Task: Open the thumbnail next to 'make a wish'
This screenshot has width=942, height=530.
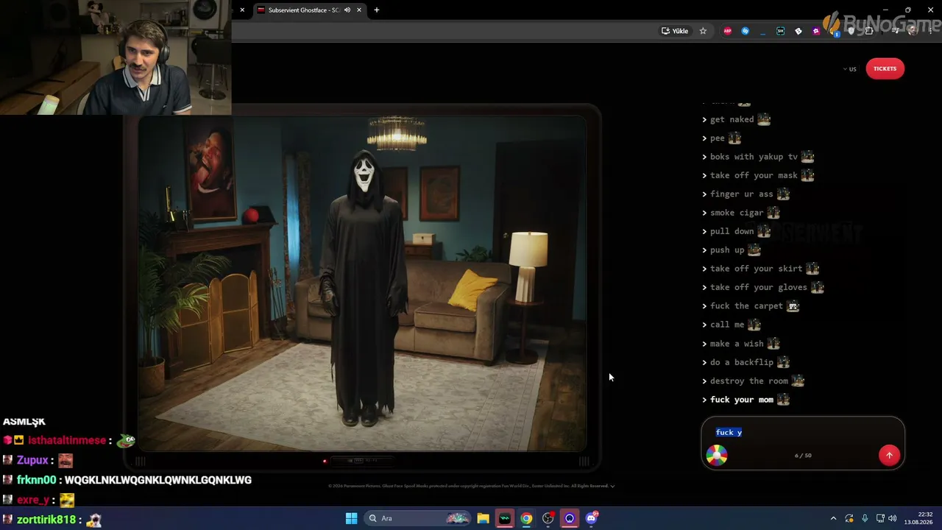Action: (773, 343)
